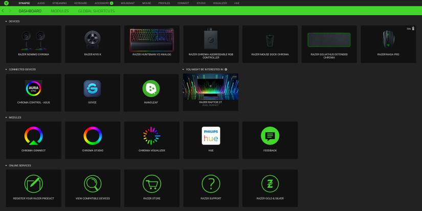The height and width of the screenshot is (211, 422).
Task: Collapse the Modules section
Action: point(6,118)
